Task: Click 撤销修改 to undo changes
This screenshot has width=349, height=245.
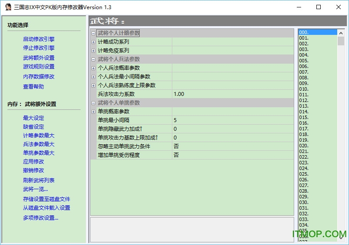Action: (34, 170)
